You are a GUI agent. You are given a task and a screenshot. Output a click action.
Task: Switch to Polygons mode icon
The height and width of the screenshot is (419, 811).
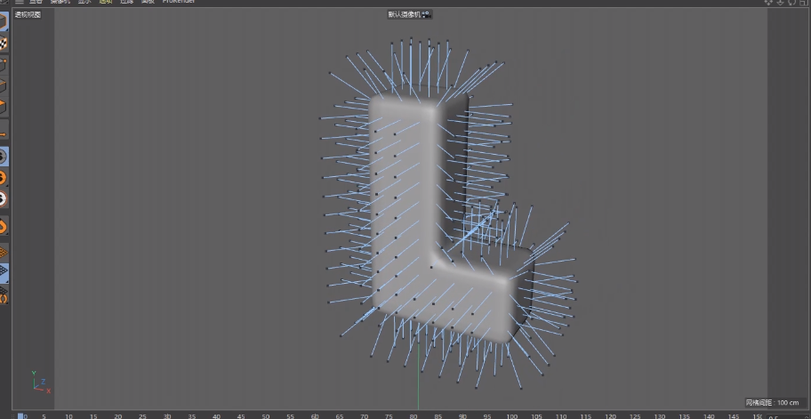[x=4, y=107]
